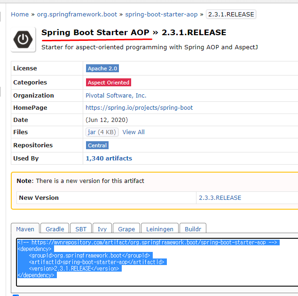This screenshot has width=298, height=296.
Task: Click the 'Repositories' row label
Action: (x=33, y=145)
